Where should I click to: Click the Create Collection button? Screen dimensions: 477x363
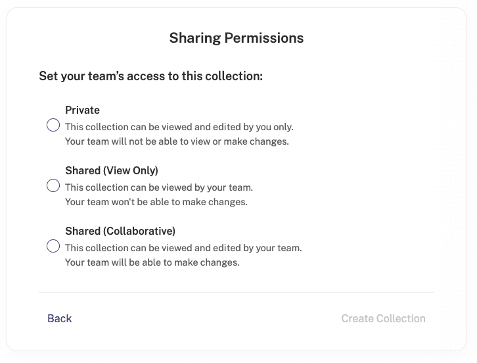383,318
